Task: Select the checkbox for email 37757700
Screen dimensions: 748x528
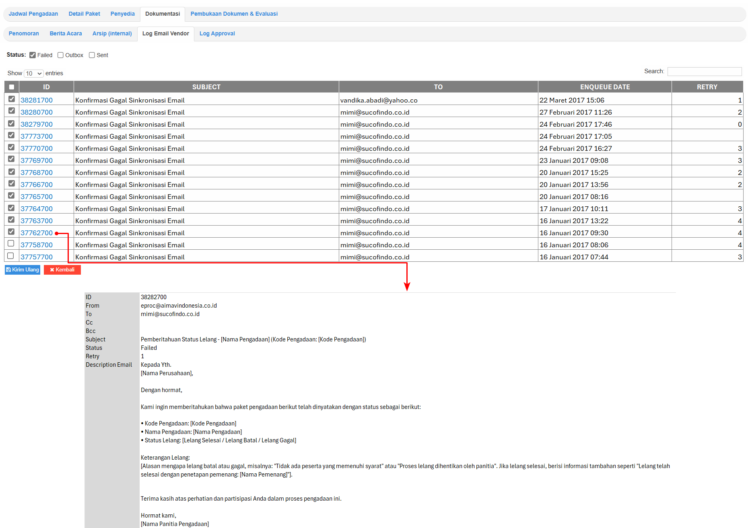Action: click(x=11, y=256)
